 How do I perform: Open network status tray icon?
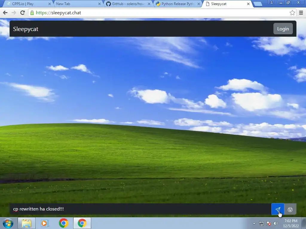261,223
